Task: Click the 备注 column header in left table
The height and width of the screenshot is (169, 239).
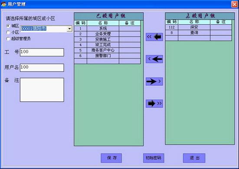Action: coord(130,23)
